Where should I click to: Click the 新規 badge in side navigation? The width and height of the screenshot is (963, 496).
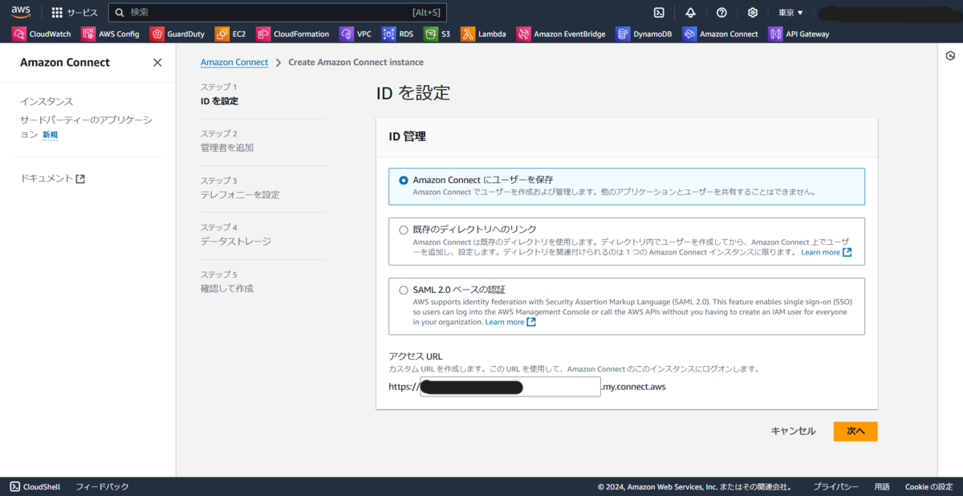[50, 135]
